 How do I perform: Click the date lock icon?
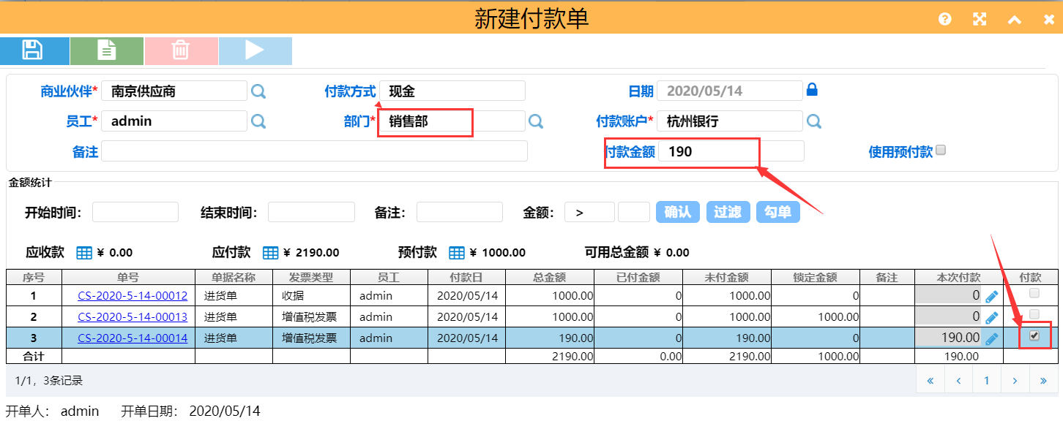811,90
